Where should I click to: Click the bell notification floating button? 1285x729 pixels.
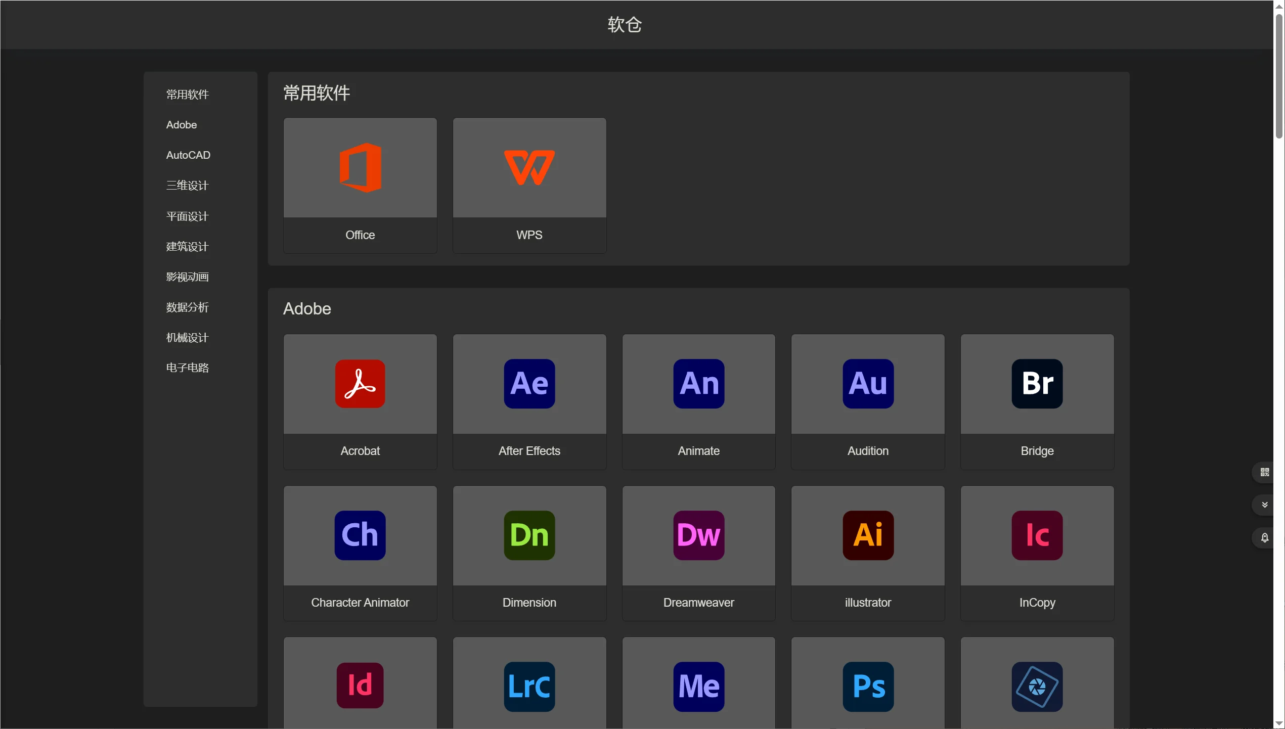coord(1264,538)
